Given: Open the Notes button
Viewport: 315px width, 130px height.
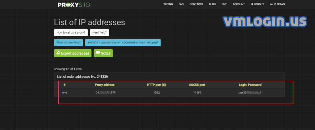Looking at the screenshot, I should pos(103,53).
